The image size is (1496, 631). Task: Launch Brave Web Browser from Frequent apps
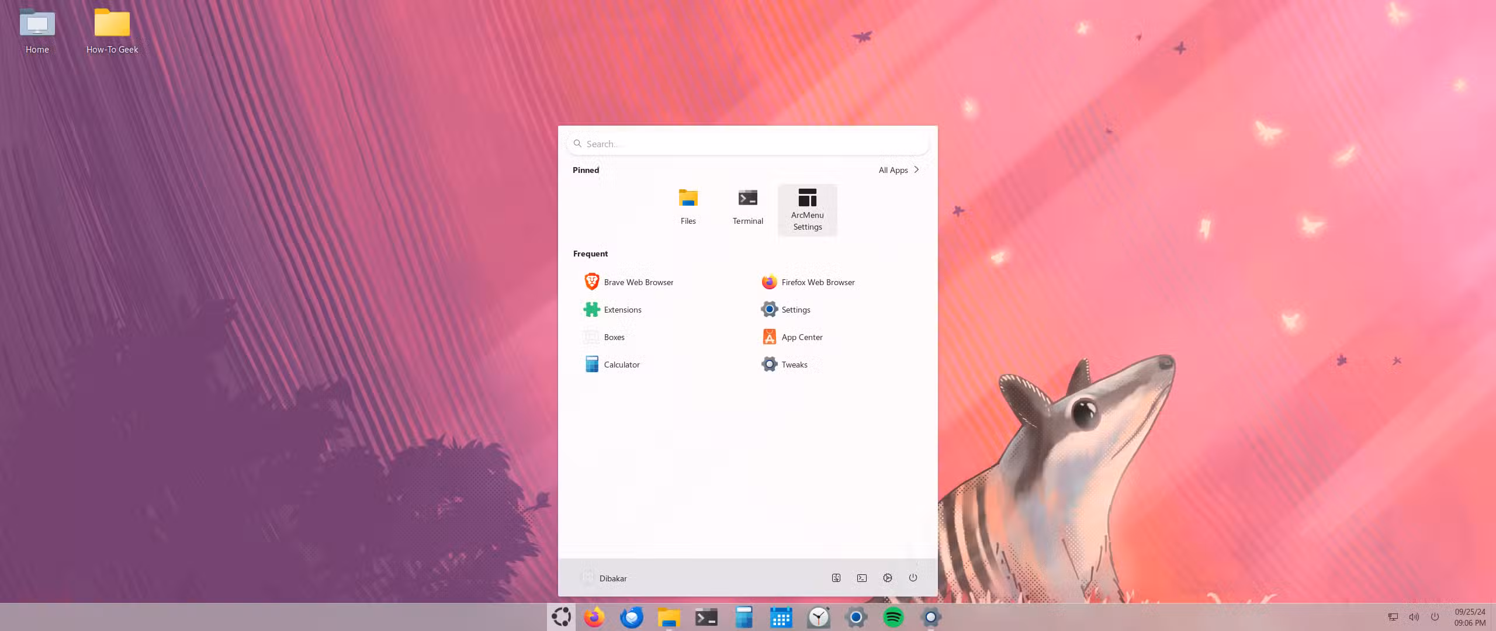click(x=638, y=282)
